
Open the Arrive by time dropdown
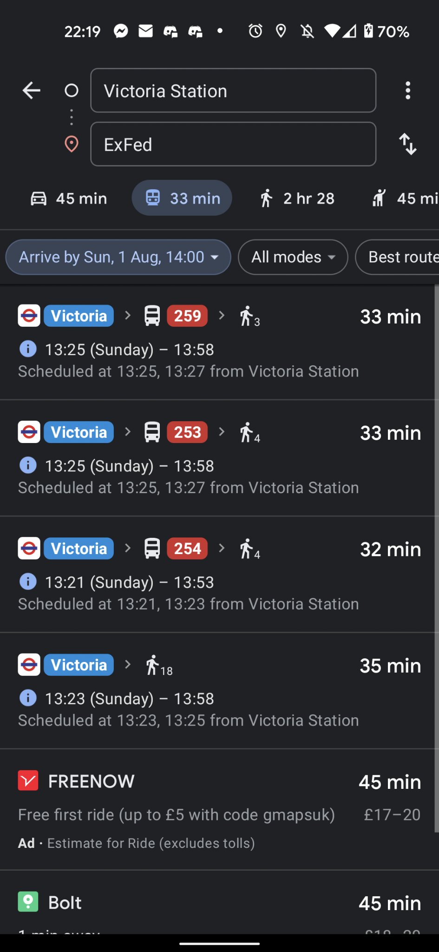pyautogui.click(x=118, y=257)
